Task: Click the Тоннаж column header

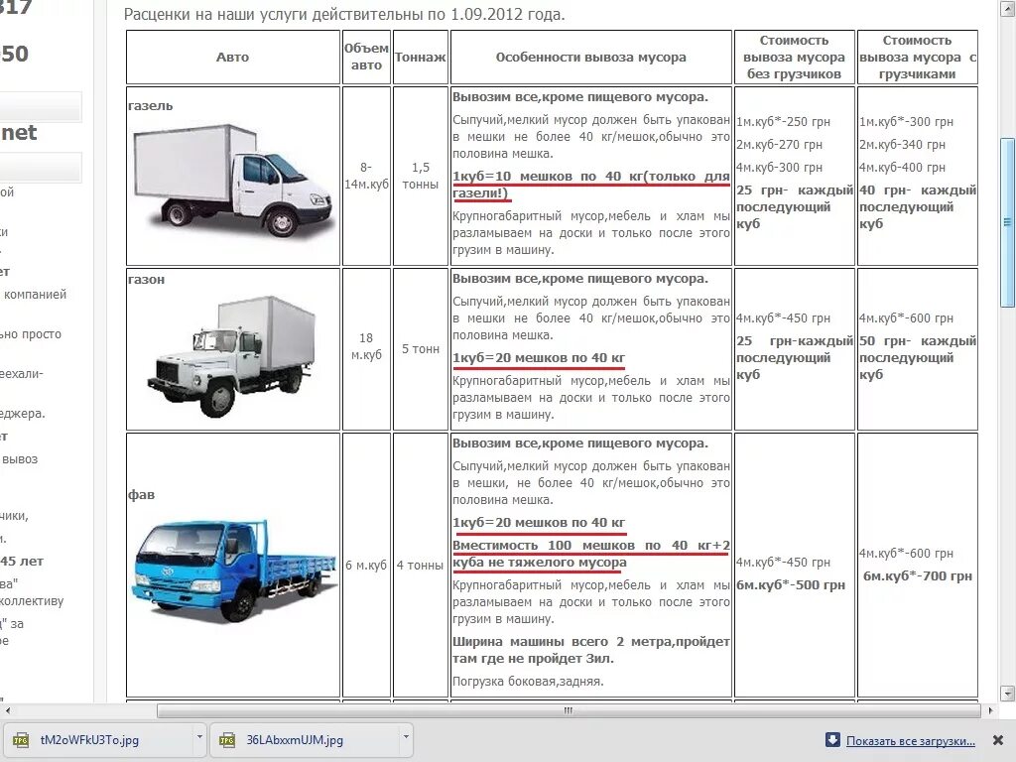Action: click(x=420, y=57)
